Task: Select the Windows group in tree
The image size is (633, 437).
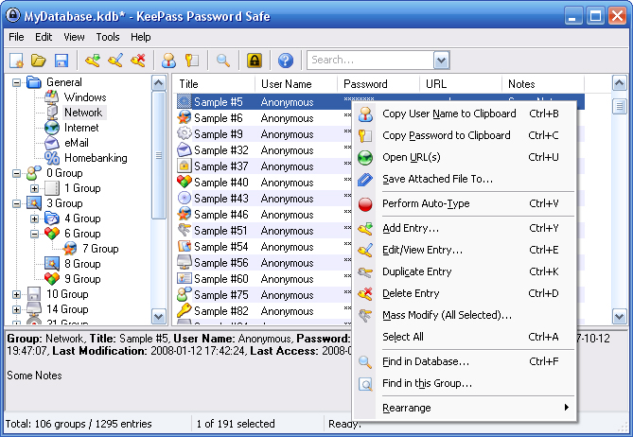Action: point(85,97)
